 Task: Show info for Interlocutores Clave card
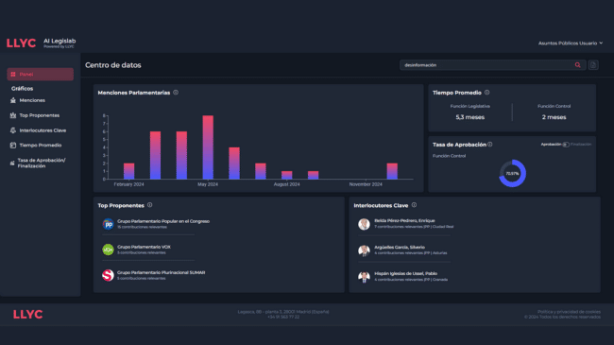click(414, 205)
